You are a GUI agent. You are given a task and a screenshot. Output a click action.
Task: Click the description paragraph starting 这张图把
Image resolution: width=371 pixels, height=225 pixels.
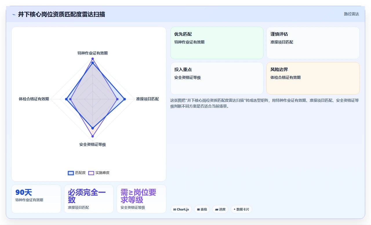[265, 103]
